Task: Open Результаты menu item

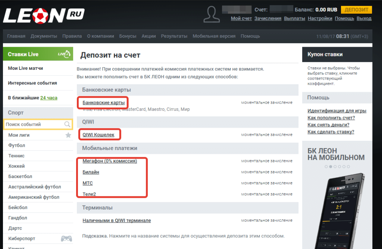Action: tap(174, 36)
